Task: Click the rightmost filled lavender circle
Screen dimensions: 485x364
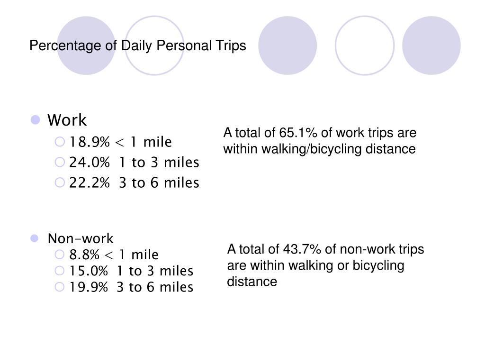Action: (431, 45)
